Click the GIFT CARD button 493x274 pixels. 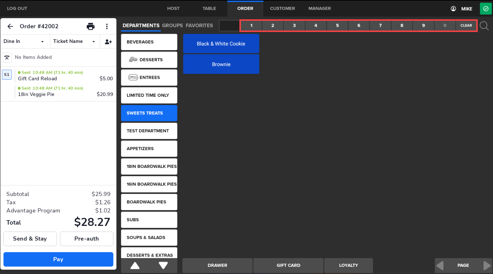point(288,265)
